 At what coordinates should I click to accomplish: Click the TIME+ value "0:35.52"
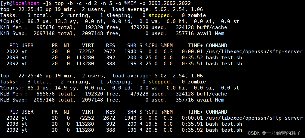(192, 58)
